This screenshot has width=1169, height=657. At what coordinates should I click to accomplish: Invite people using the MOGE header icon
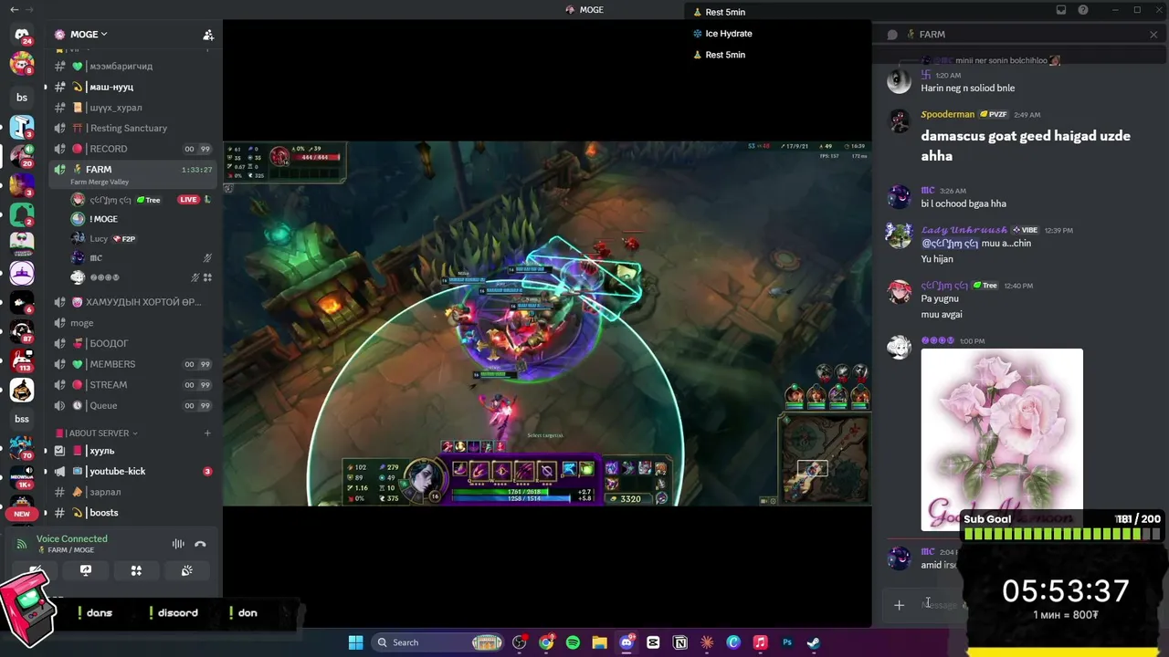pyautogui.click(x=208, y=35)
